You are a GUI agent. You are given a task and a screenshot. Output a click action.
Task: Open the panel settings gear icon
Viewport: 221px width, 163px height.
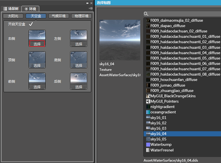click(x=91, y=8)
